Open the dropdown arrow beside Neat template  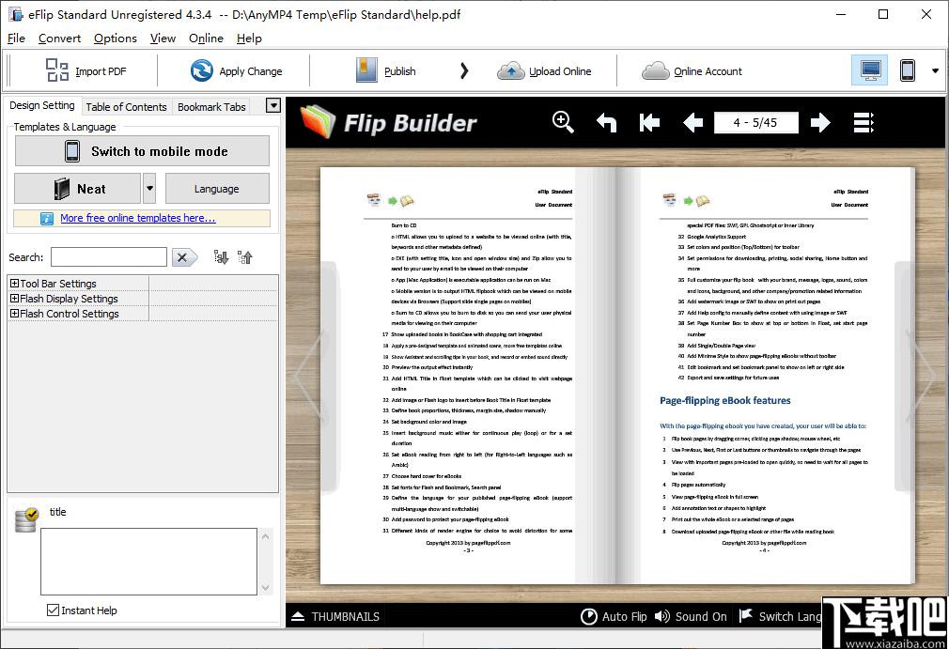point(149,189)
